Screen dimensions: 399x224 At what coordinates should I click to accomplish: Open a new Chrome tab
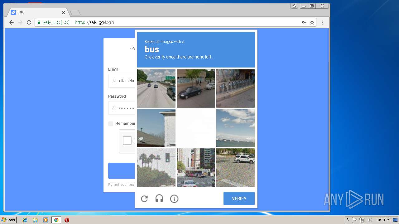tap(75, 13)
